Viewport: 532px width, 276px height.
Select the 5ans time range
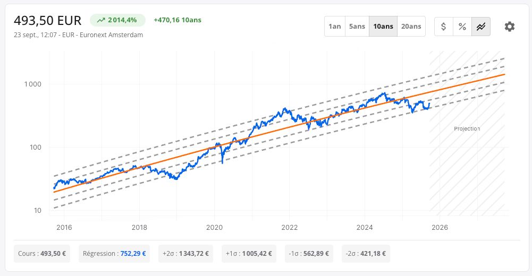pyautogui.click(x=357, y=27)
